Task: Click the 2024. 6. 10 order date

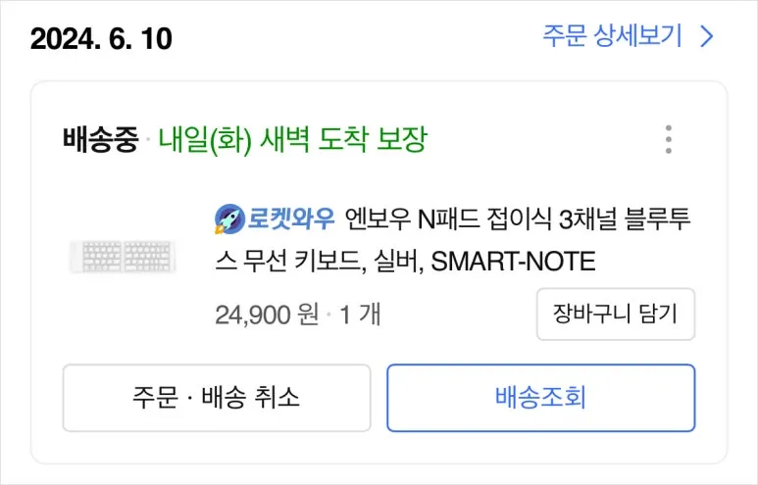Action: 101,39
